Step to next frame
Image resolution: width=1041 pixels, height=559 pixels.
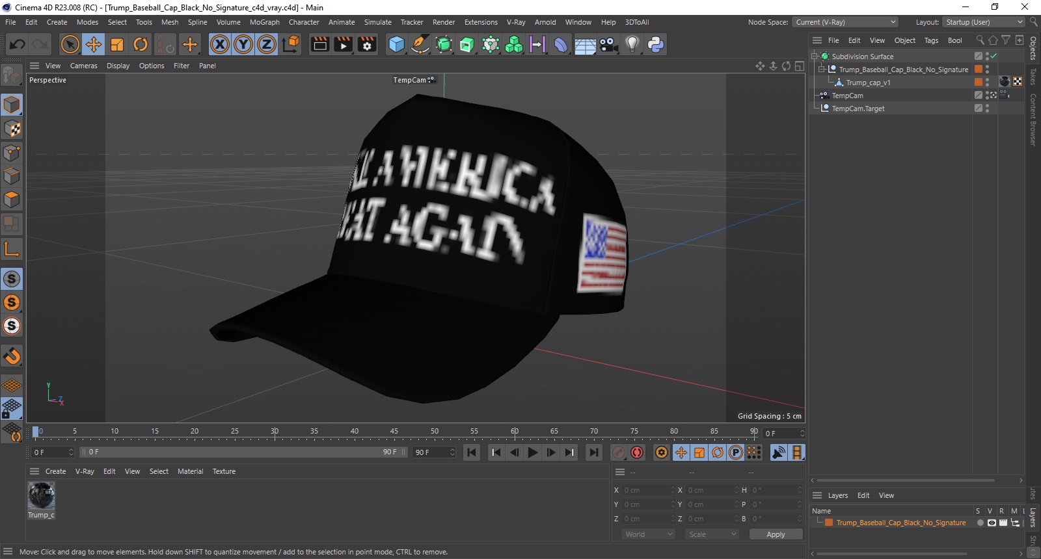551,452
